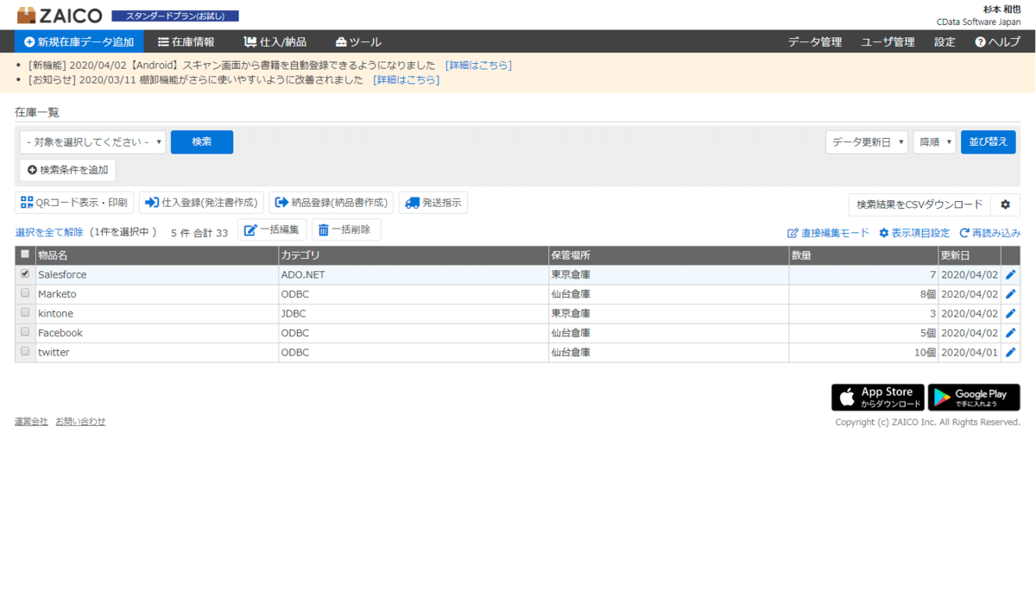The image size is (1036, 609).
Task: Open the データ管理 menu
Action: (x=815, y=41)
